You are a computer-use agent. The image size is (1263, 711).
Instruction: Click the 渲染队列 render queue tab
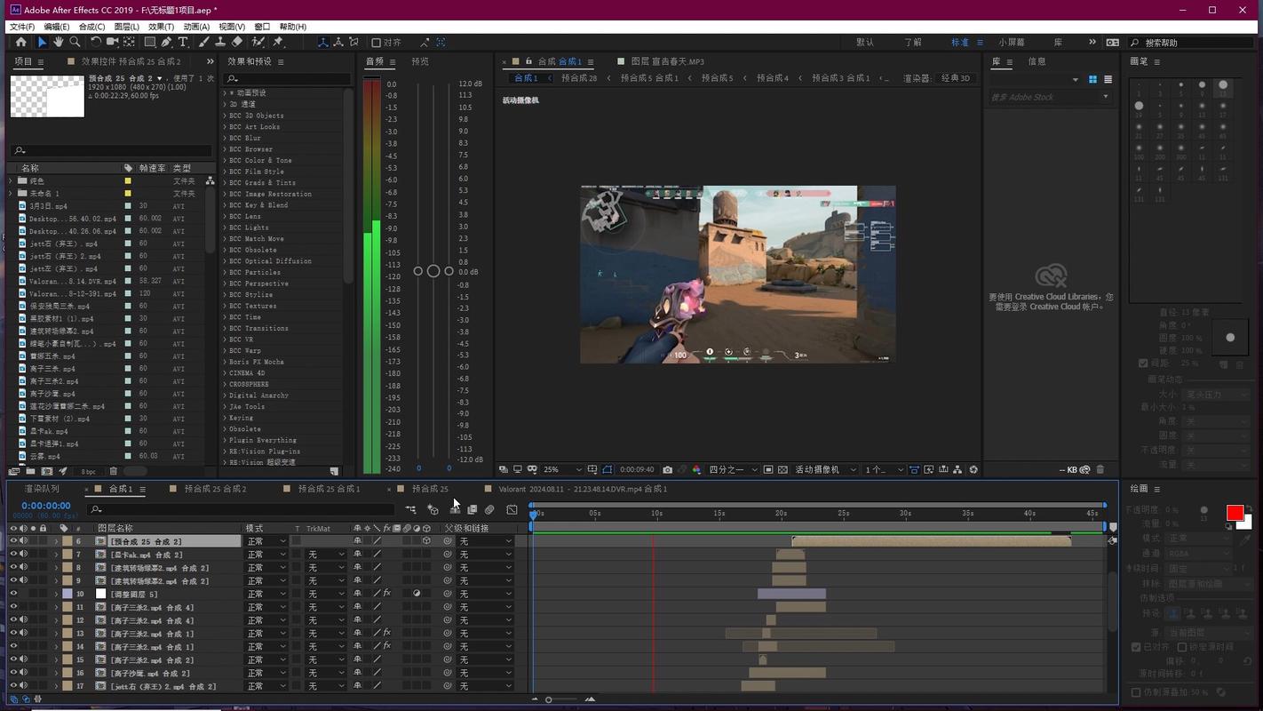click(42, 489)
